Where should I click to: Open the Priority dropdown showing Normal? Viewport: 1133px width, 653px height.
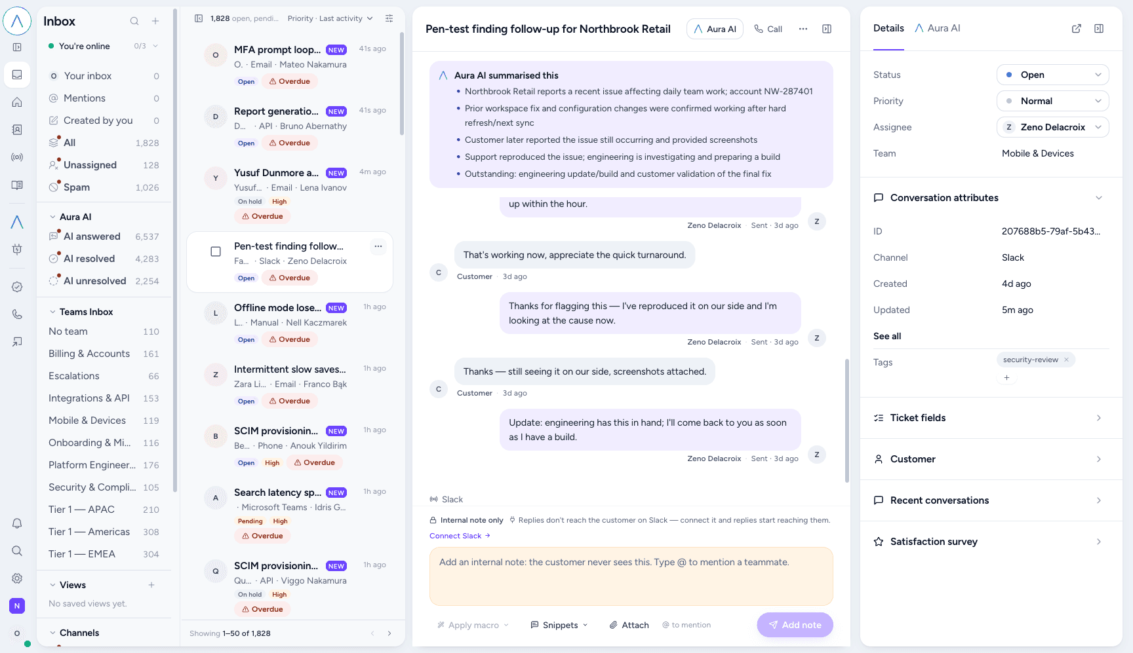point(1052,101)
